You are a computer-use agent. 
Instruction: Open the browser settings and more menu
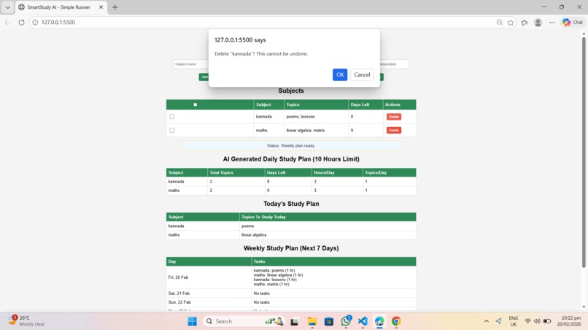(552, 23)
